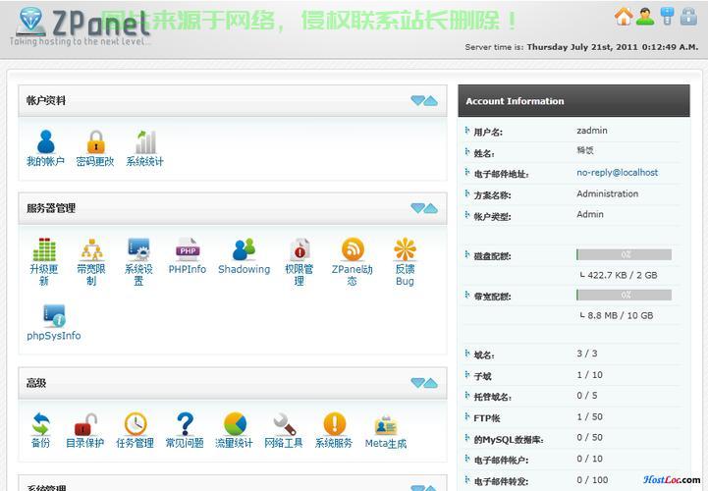Click the lock logout icon in header

point(688,17)
